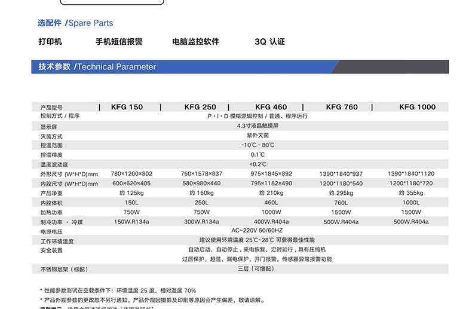Select the KFG 760 column header

(342, 107)
